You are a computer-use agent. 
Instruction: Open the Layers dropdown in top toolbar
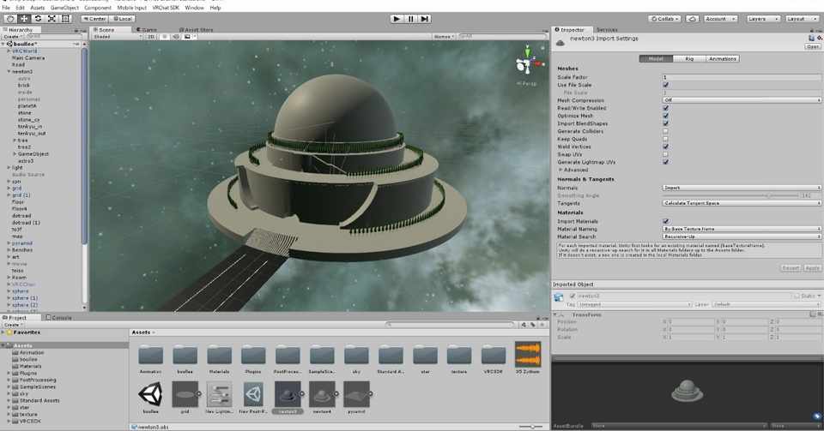[x=763, y=18]
